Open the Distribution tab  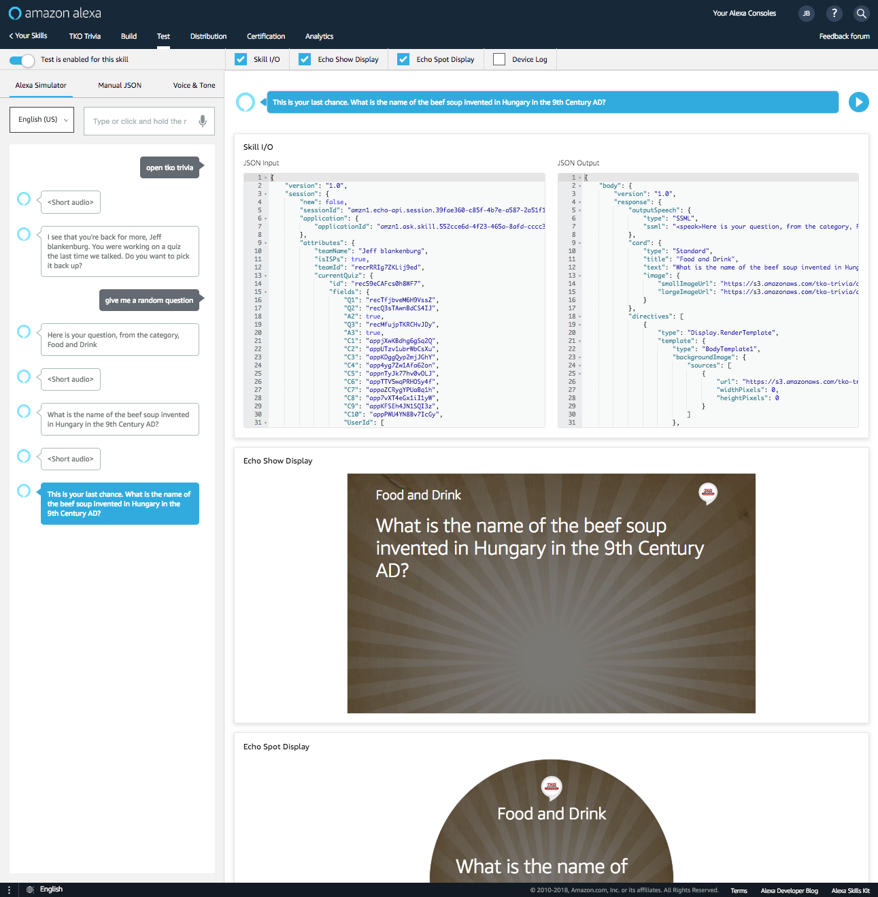208,37
